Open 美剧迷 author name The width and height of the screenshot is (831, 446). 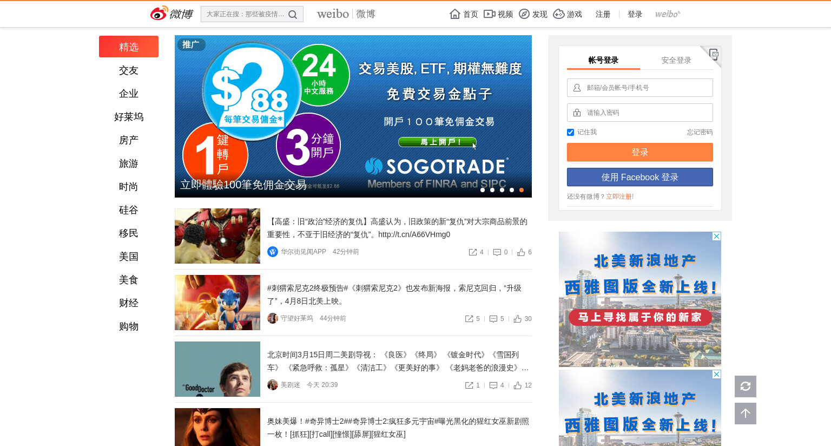click(291, 385)
